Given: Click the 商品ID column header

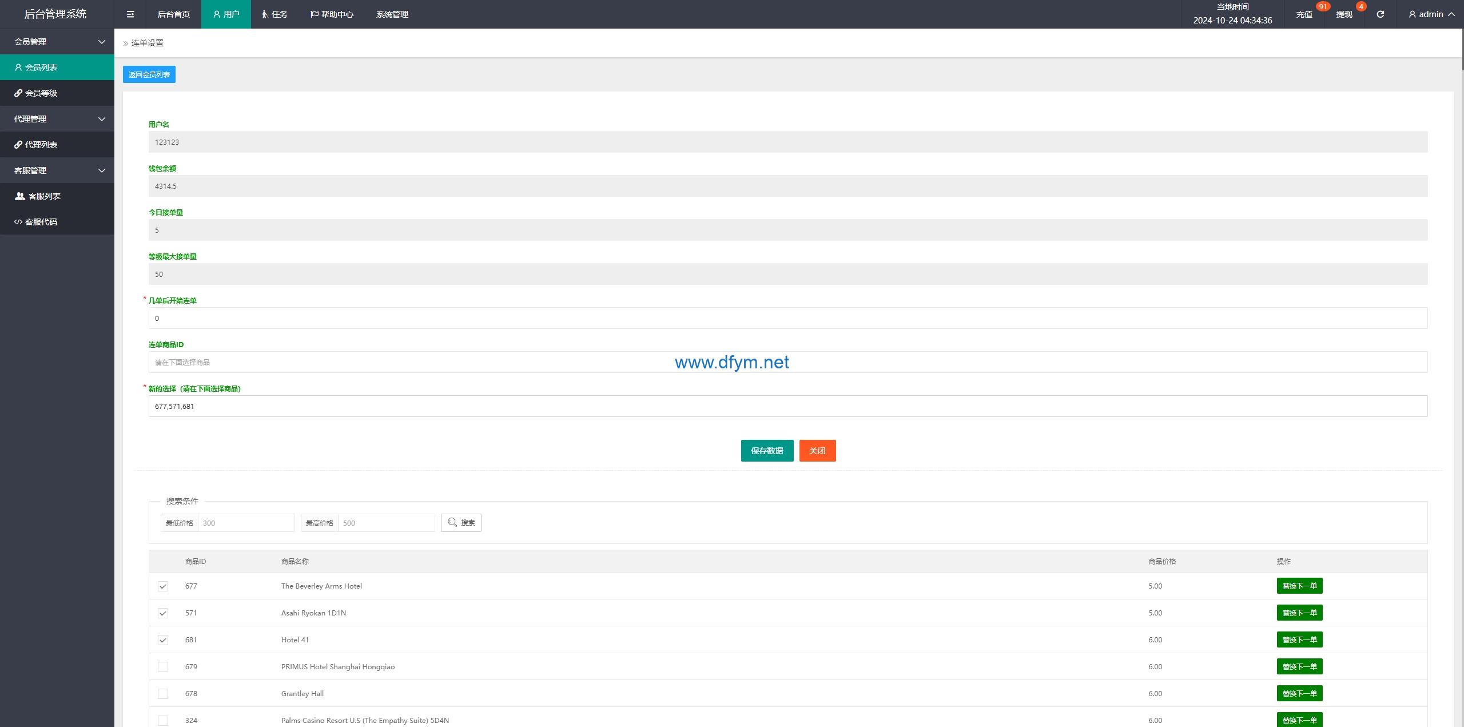Looking at the screenshot, I should (196, 561).
